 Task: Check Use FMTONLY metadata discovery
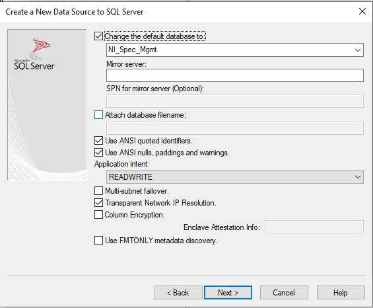click(99, 241)
